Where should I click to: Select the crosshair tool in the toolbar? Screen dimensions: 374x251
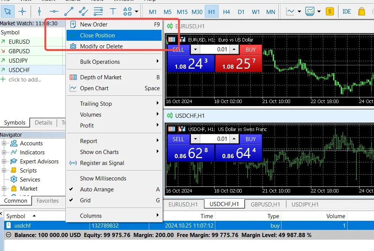click(x=23, y=11)
